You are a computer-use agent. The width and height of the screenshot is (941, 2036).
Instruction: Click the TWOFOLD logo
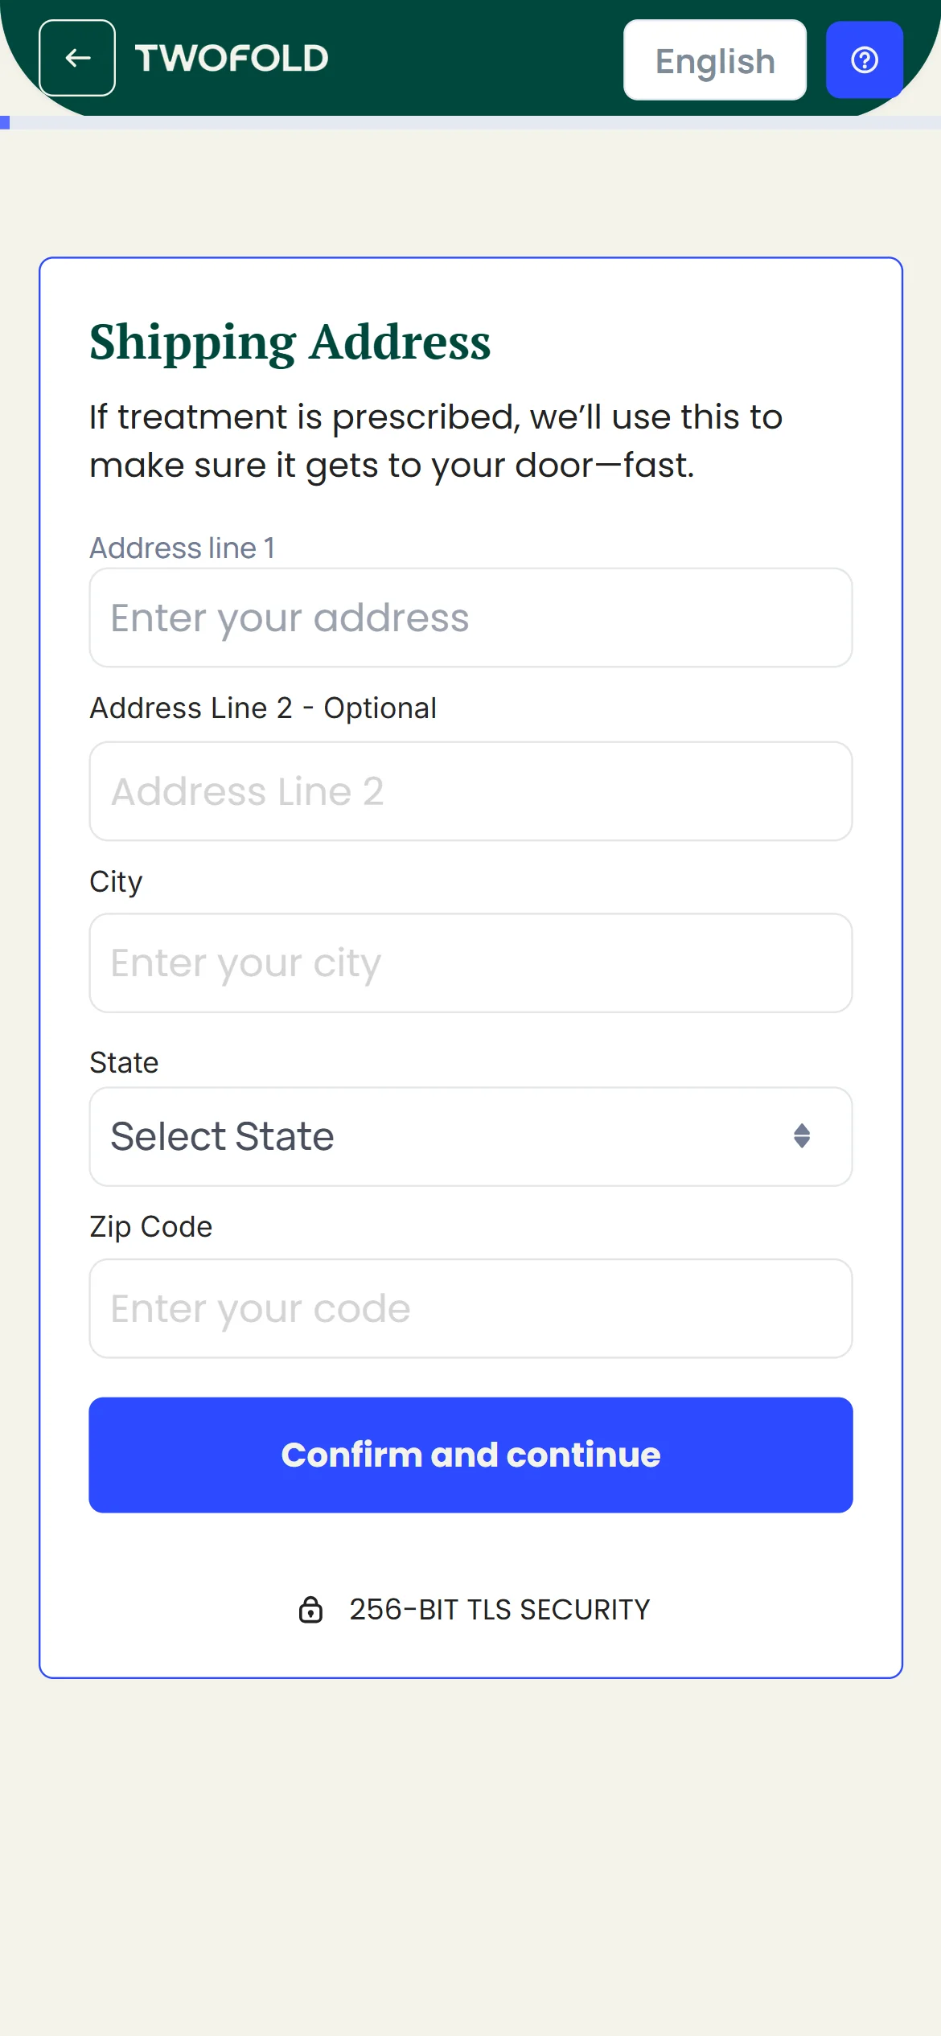232,59
